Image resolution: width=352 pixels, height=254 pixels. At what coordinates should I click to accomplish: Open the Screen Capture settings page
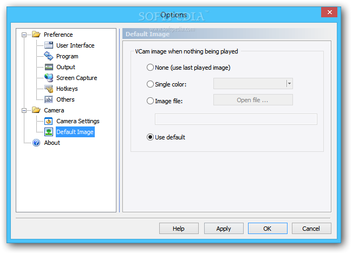click(76, 78)
